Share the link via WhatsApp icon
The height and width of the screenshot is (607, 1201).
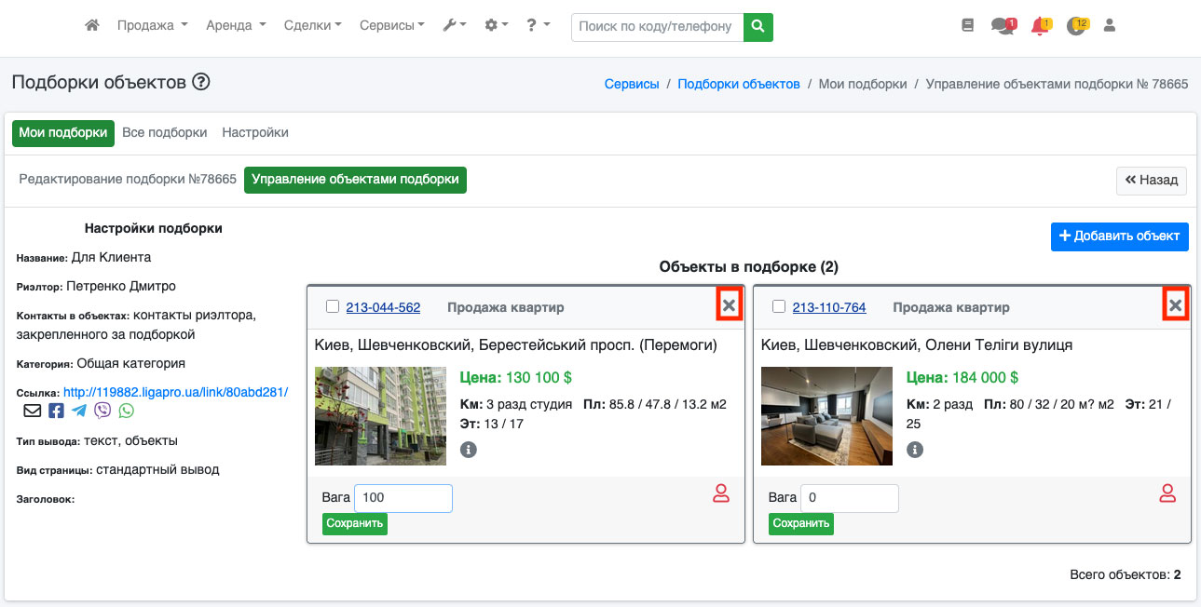coord(126,411)
